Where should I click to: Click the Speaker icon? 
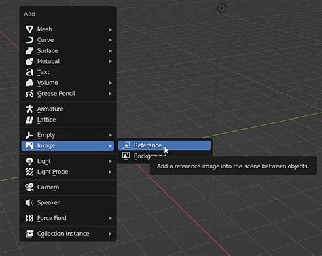click(x=29, y=203)
